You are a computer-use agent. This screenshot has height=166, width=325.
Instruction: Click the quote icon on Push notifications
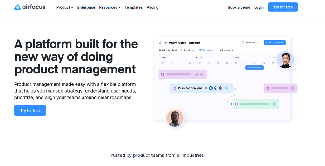206,88
